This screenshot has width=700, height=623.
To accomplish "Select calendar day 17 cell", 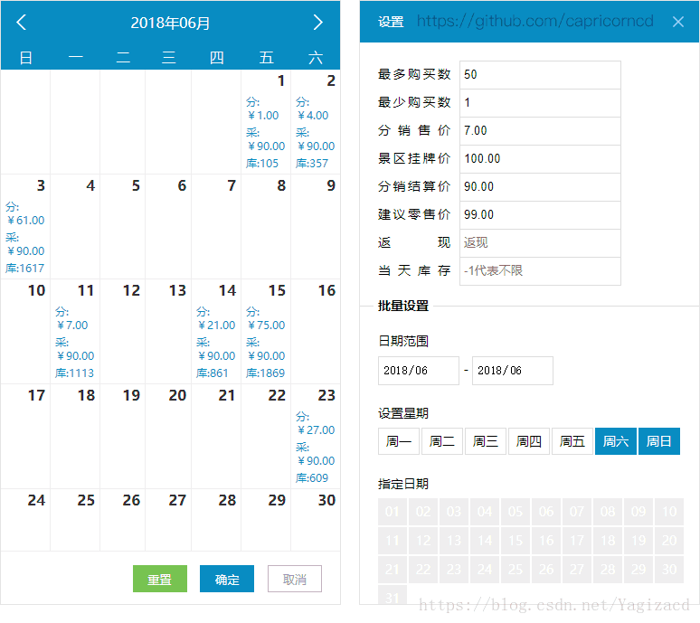I will pyautogui.click(x=25, y=437).
